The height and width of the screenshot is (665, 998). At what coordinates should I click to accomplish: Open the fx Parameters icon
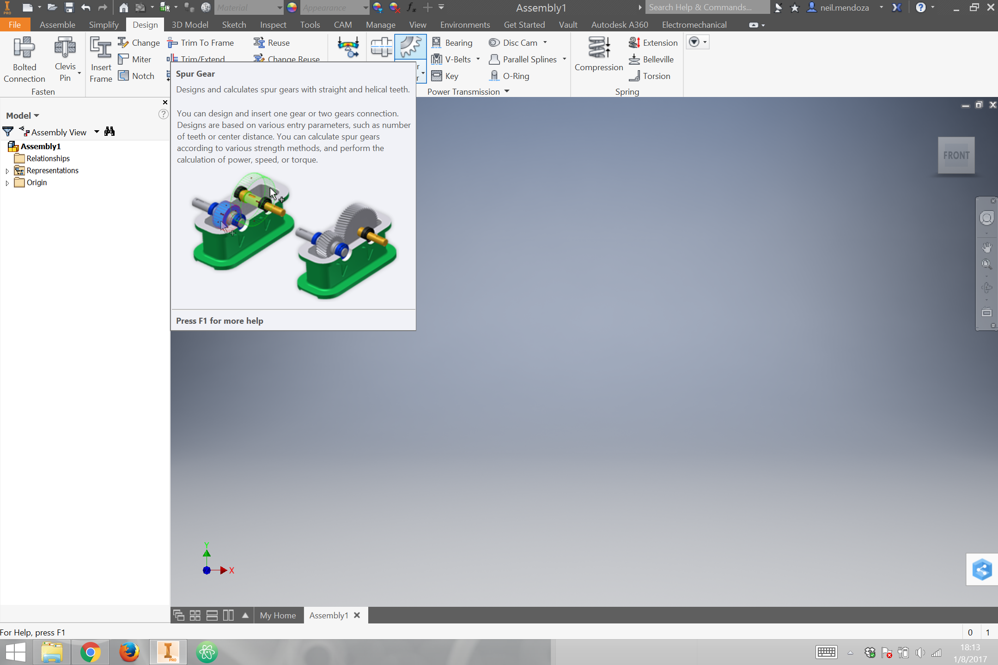411,7
